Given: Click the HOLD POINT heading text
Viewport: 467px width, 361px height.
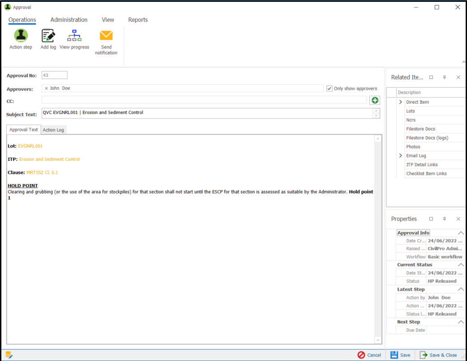Looking at the screenshot, I should (23, 186).
